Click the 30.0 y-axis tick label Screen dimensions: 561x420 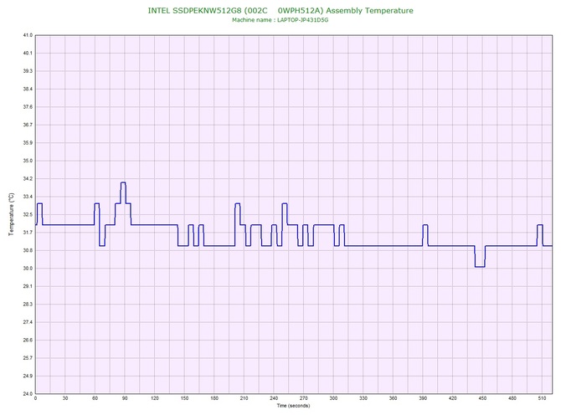[28, 268]
